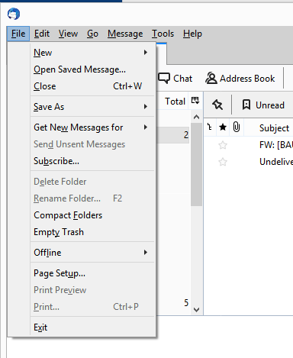This screenshot has height=358, width=293.
Task: Expand the Save As submenu
Action: pos(92,107)
